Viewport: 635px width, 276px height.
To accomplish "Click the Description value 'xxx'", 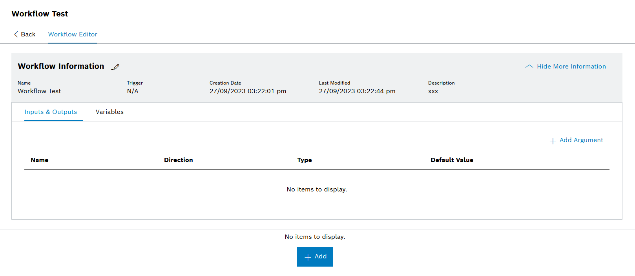I will [433, 91].
